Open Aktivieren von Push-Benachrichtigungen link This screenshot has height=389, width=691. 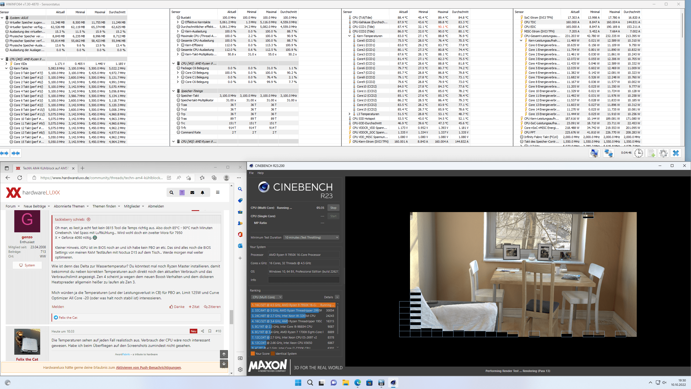tap(148, 368)
